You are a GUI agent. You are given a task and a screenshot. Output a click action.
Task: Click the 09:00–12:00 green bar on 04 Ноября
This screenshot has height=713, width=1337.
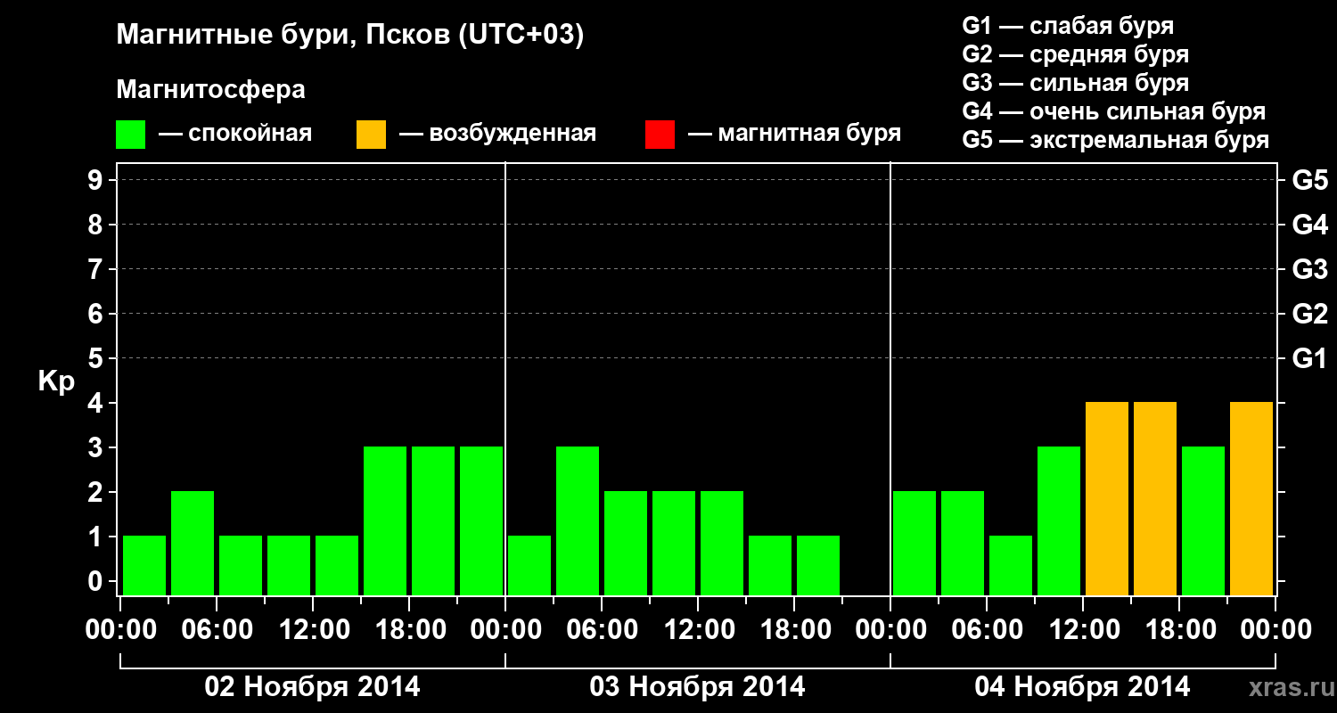click(1059, 520)
